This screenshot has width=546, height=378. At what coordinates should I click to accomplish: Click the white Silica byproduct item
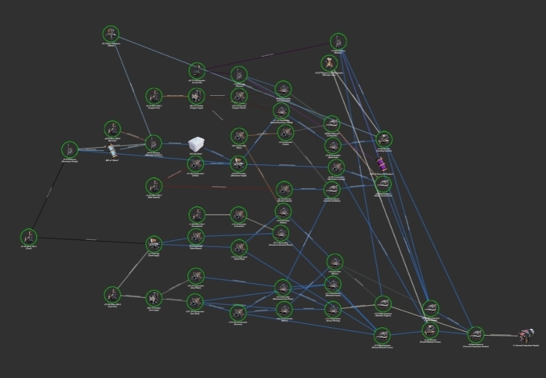point(196,145)
